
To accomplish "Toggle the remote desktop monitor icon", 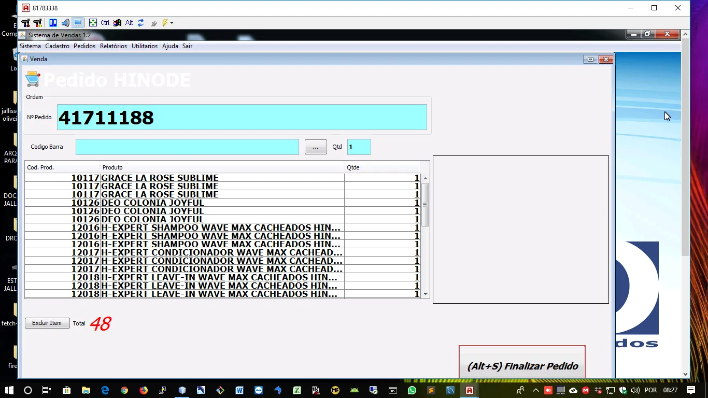I will click(78, 23).
